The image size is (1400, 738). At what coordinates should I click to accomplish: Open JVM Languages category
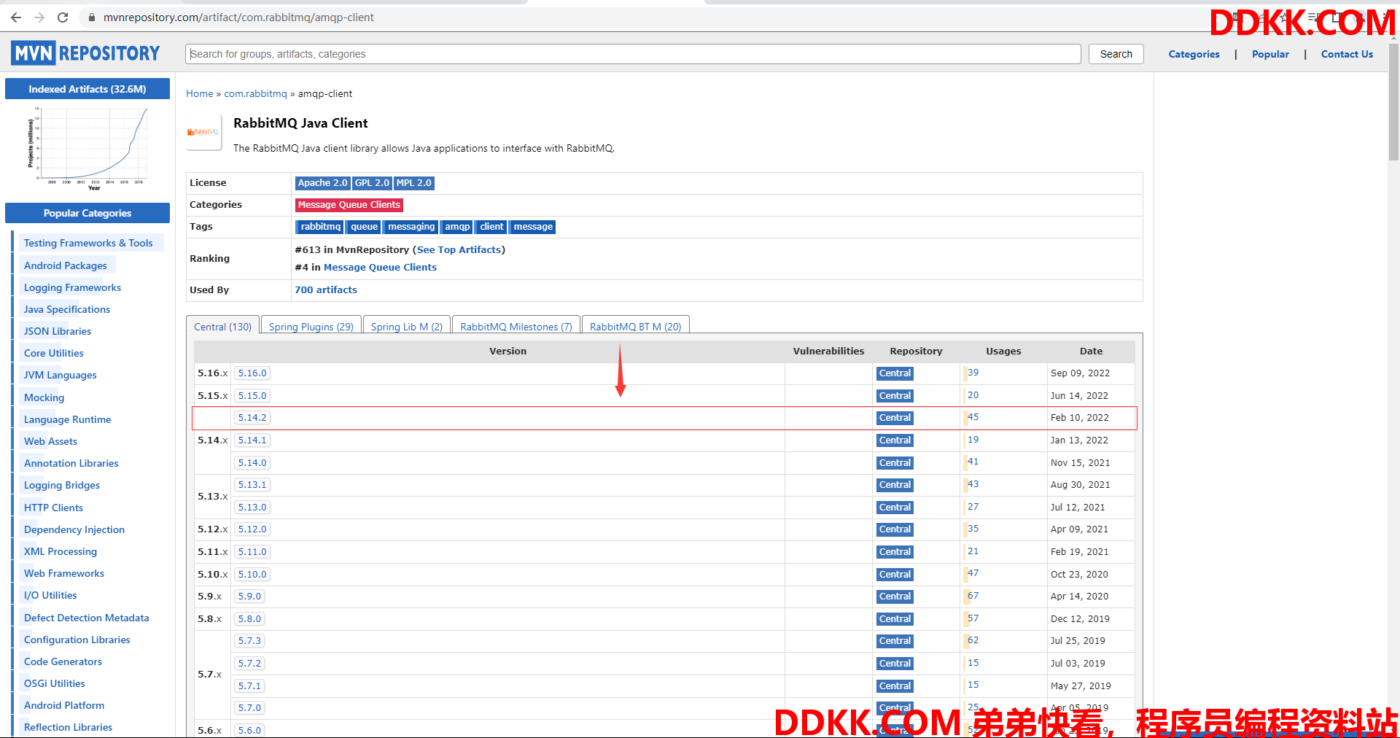pyautogui.click(x=60, y=375)
